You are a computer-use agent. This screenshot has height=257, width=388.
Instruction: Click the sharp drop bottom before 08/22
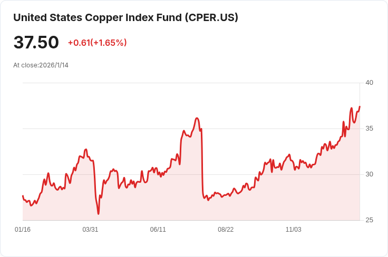pos(208,200)
